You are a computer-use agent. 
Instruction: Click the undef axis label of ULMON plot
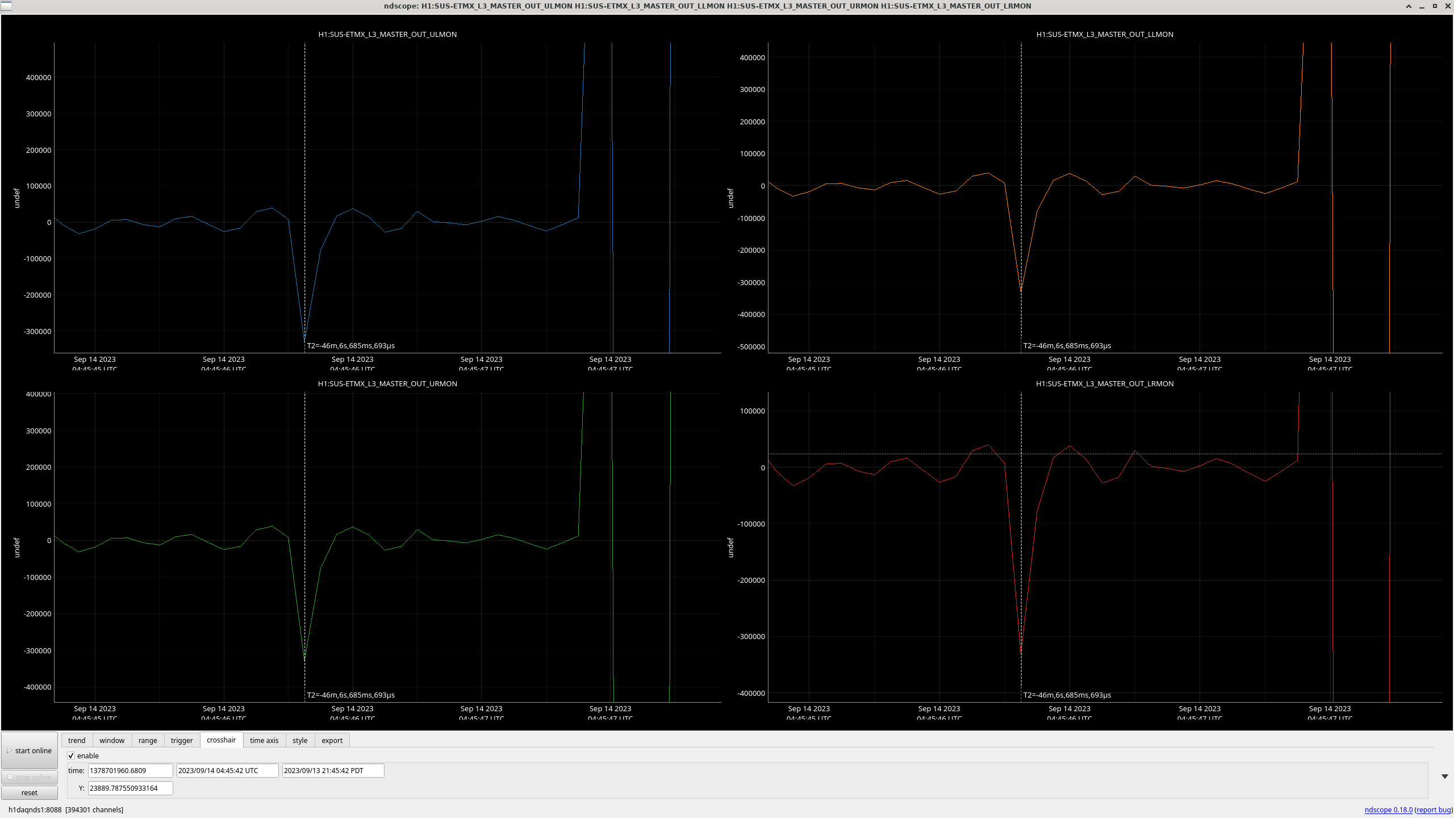pyautogui.click(x=16, y=198)
